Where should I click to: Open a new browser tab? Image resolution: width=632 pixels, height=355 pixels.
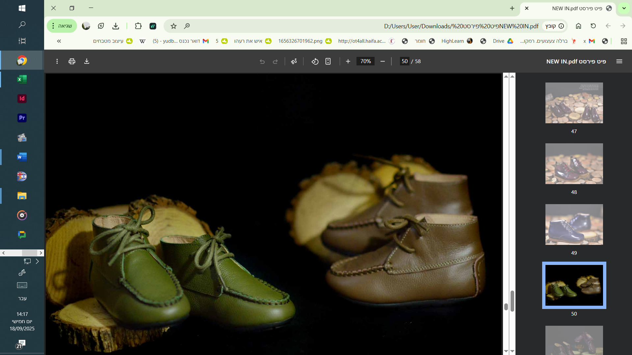(512, 8)
